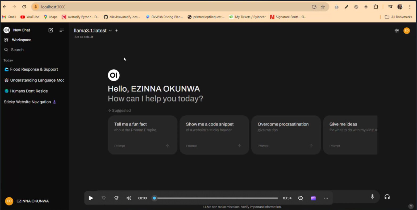
Task: Toggle the repeat loop icon in player
Action: 301,198
